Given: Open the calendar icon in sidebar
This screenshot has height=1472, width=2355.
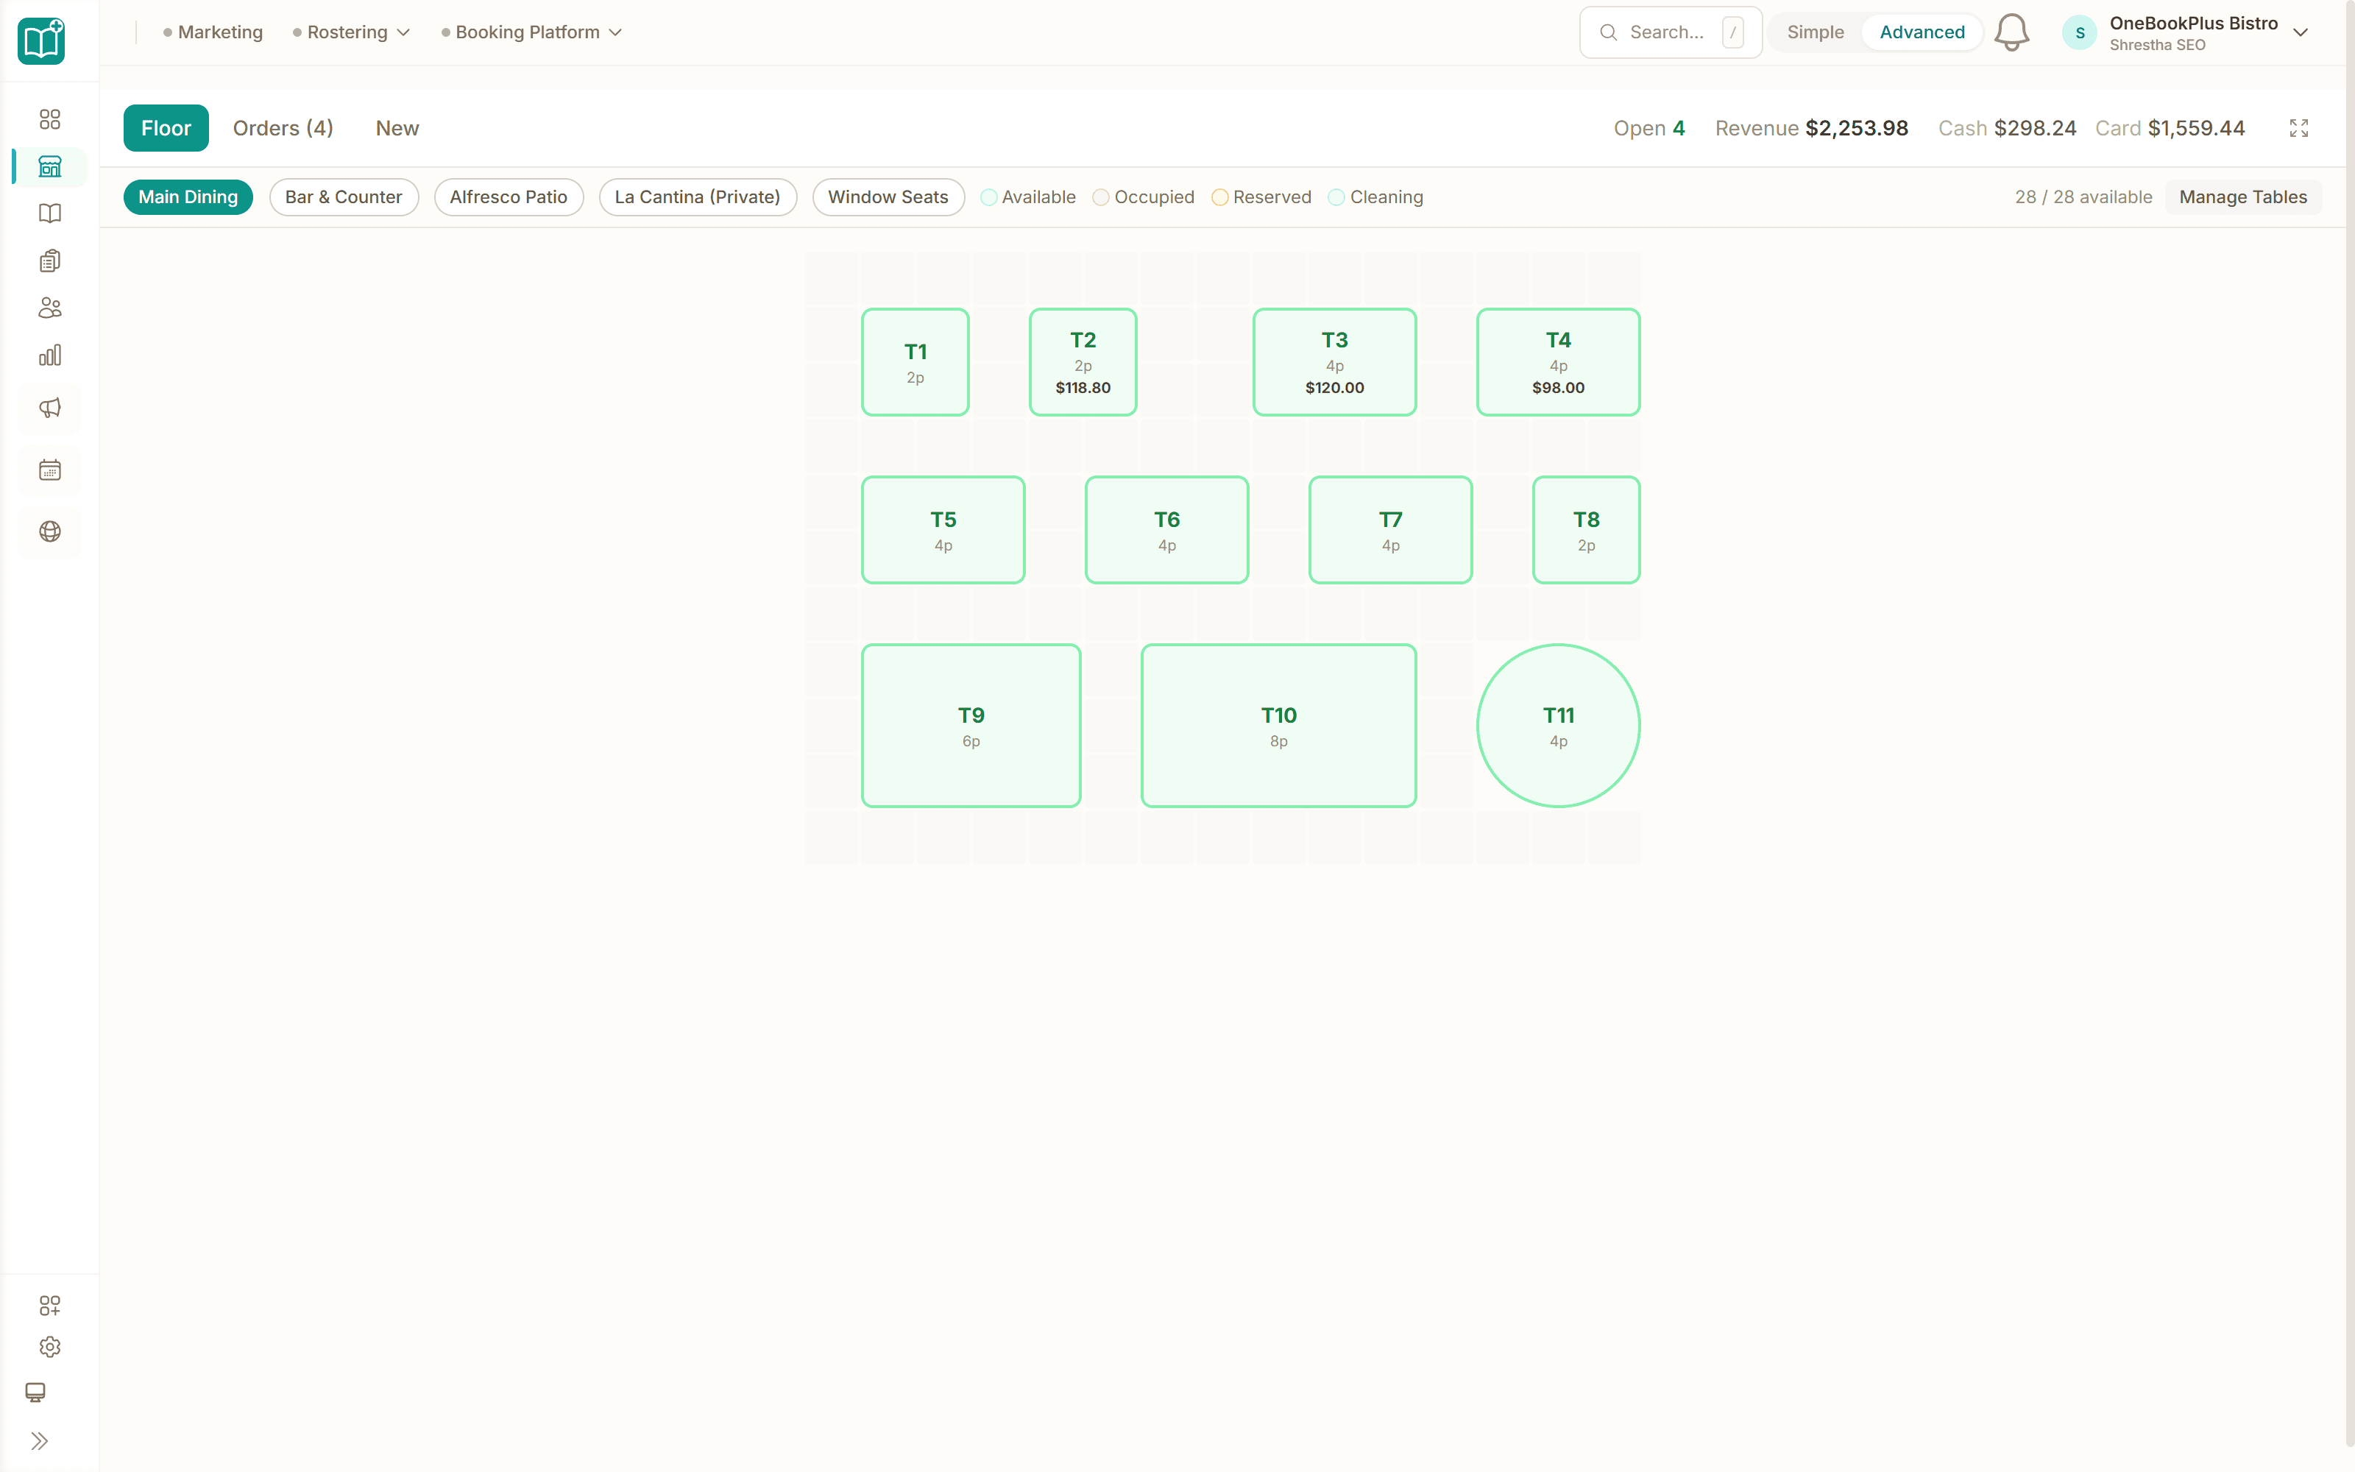Looking at the screenshot, I should [x=49, y=470].
